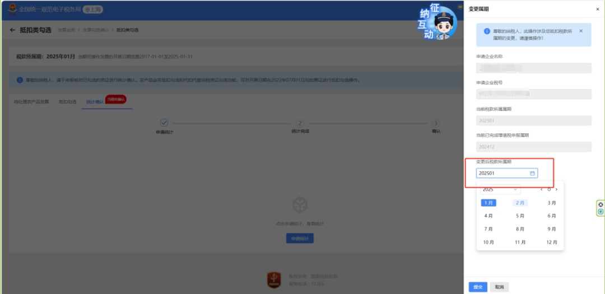Go to the previous year with the left chevron
This screenshot has width=605, height=294.
542,189
